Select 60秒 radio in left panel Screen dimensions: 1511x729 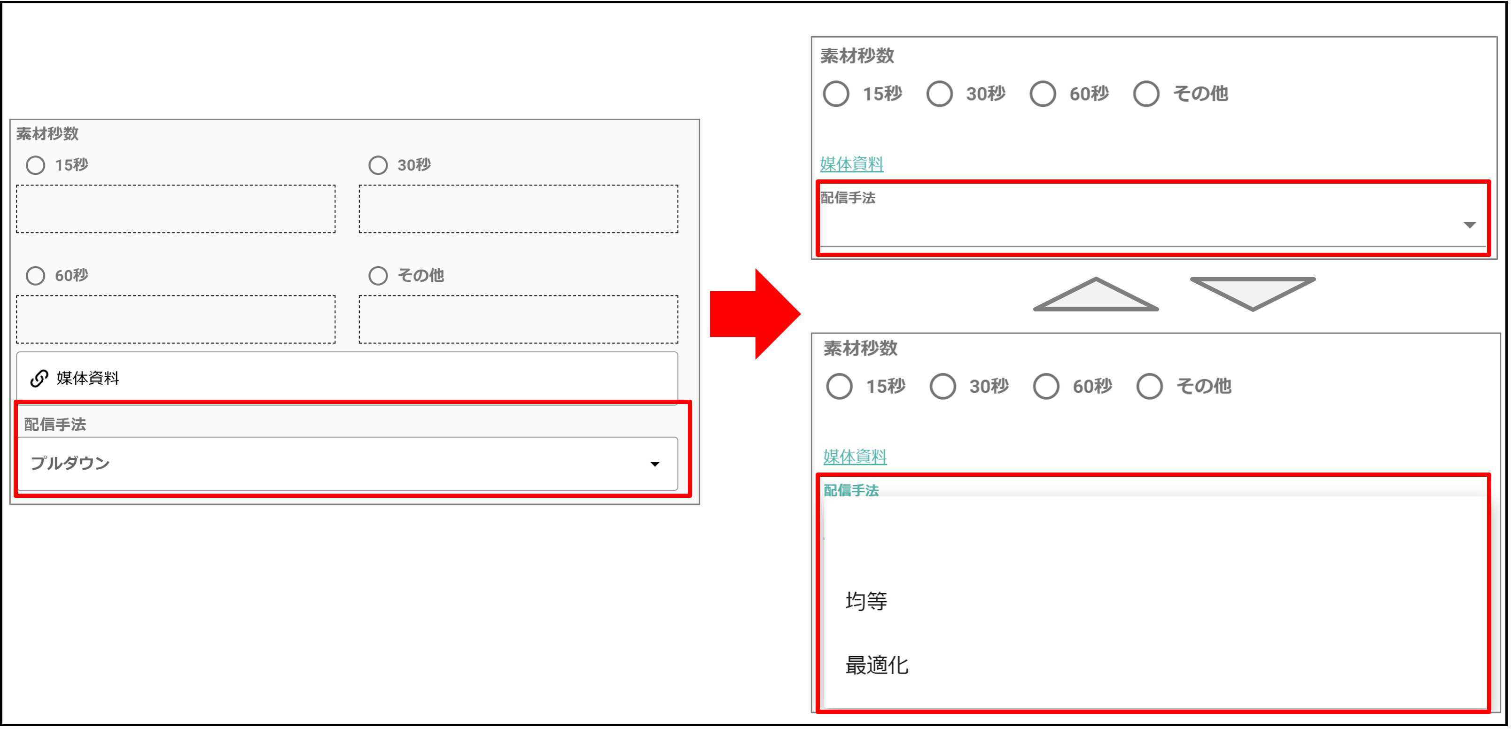(36, 276)
